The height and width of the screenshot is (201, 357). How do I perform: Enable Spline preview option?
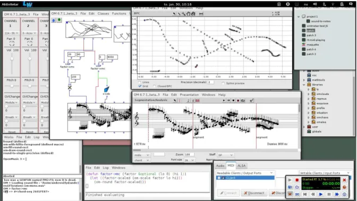pyautogui.click(x=223, y=83)
